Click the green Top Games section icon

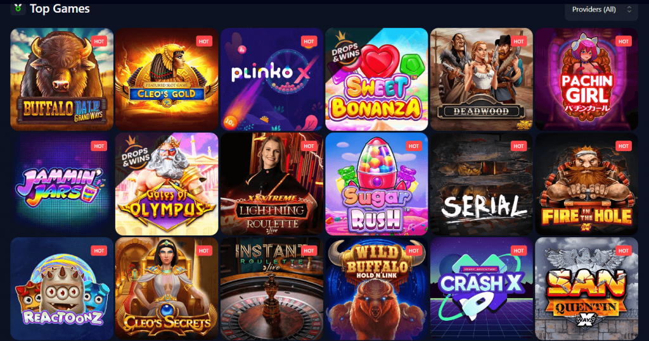18,8
